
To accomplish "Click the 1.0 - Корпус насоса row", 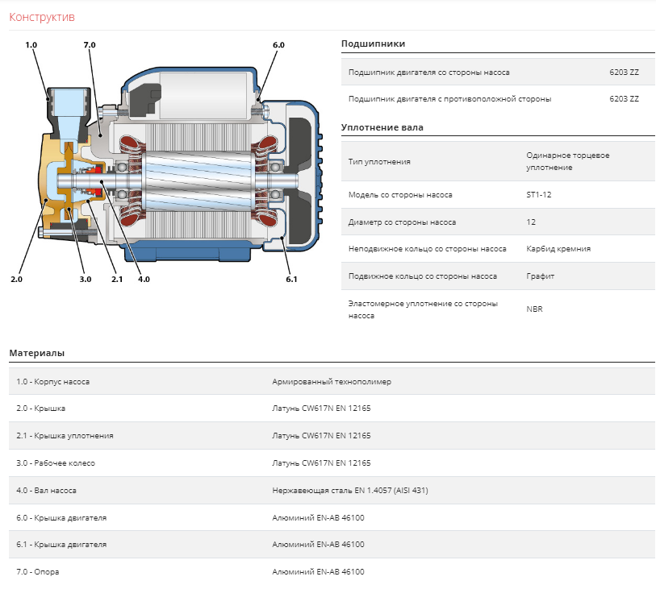I will point(332,381).
